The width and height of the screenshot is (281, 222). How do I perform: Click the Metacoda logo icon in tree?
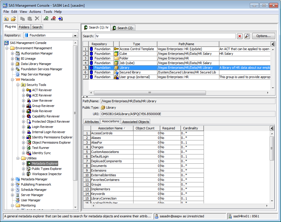click(x=18, y=80)
